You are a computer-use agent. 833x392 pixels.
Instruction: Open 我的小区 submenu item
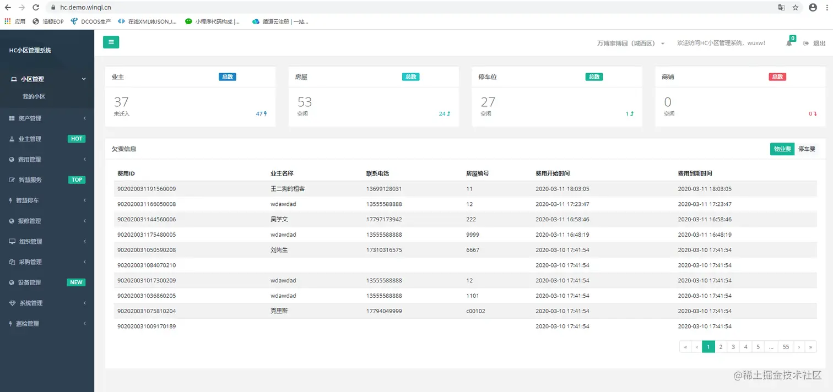[x=34, y=96]
